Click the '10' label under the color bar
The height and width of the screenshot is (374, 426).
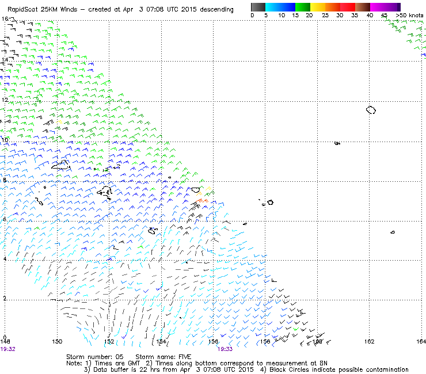tap(282, 16)
